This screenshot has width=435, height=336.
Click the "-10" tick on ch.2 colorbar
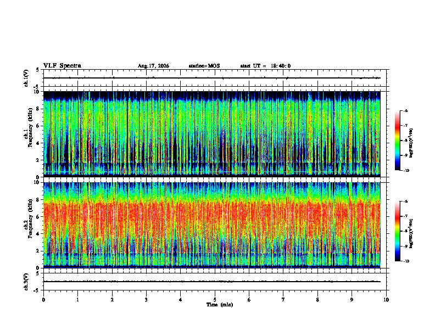click(x=406, y=261)
